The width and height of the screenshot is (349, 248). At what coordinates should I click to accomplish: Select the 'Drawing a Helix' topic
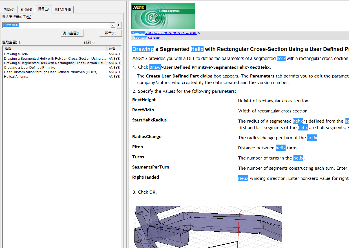click(16, 54)
